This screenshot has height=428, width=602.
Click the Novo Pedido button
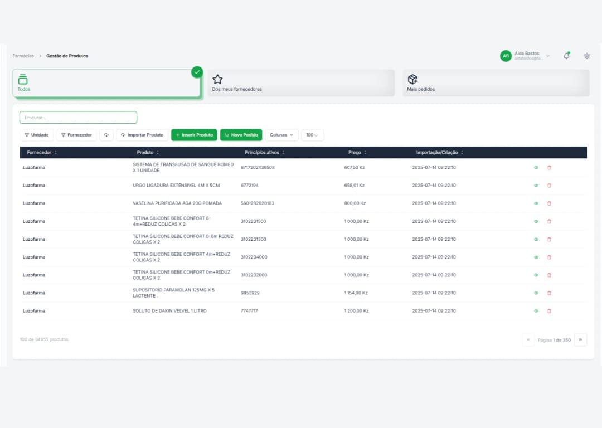(241, 135)
